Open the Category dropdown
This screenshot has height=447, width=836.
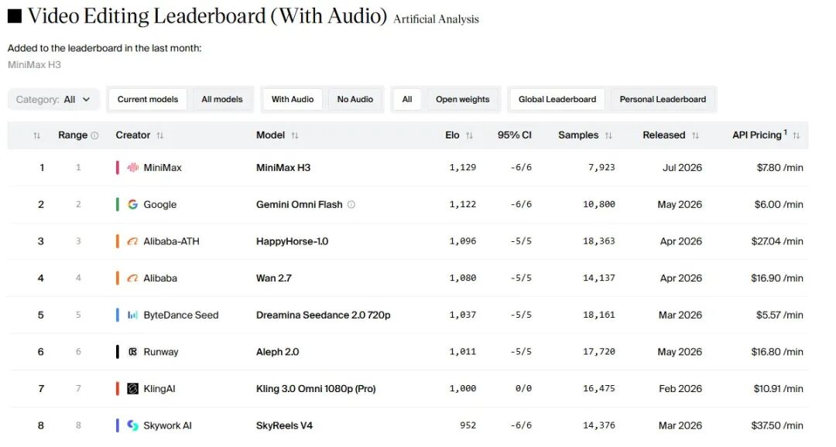[x=53, y=100]
